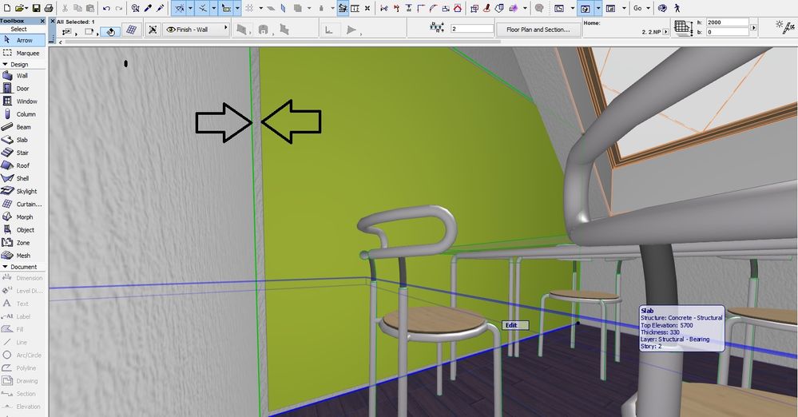
Task: Open a file with the folder icon
Action: [19, 8]
